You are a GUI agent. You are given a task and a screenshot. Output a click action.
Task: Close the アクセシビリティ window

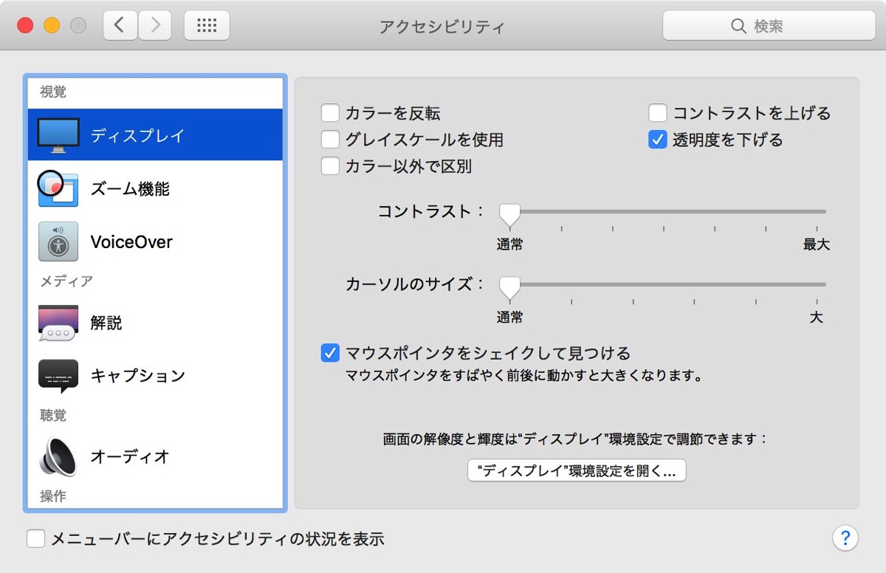click(25, 26)
